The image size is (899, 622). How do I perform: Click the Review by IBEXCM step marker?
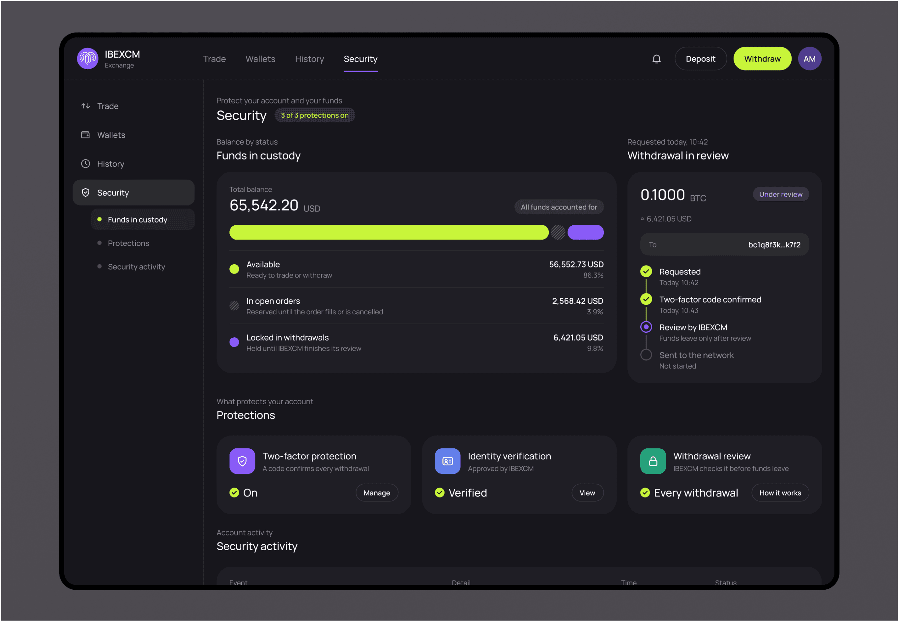(646, 327)
